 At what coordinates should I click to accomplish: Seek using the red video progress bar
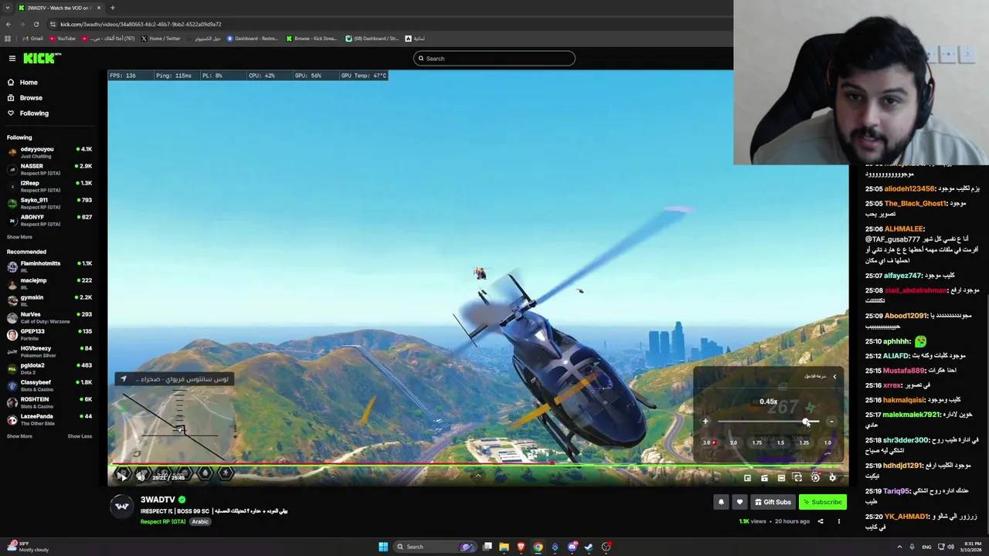click(x=479, y=464)
